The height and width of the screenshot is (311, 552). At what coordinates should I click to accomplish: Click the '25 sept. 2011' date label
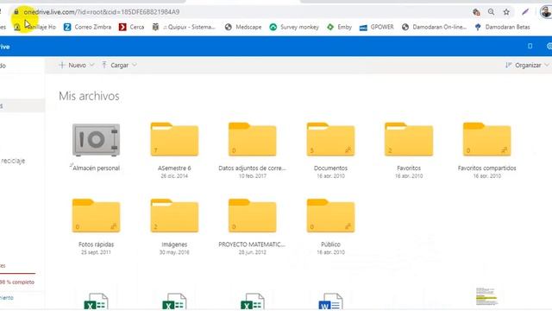[x=96, y=252]
